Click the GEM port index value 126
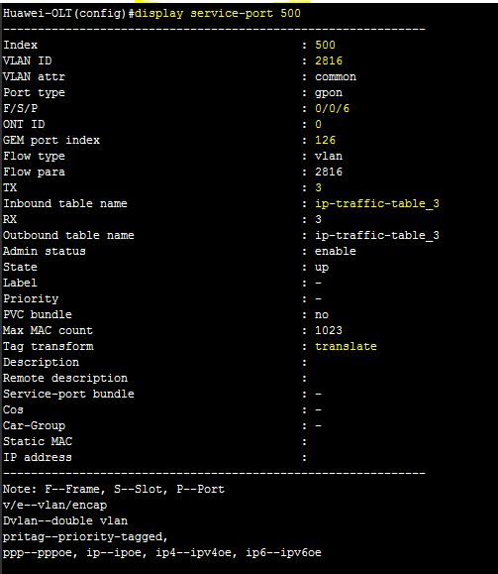This screenshot has width=498, height=574. click(325, 140)
